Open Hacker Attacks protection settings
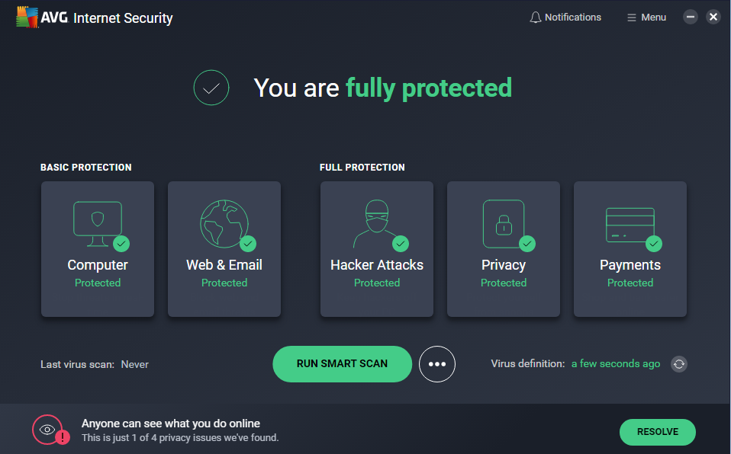This screenshot has width=731, height=454. pyautogui.click(x=376, y=249)
